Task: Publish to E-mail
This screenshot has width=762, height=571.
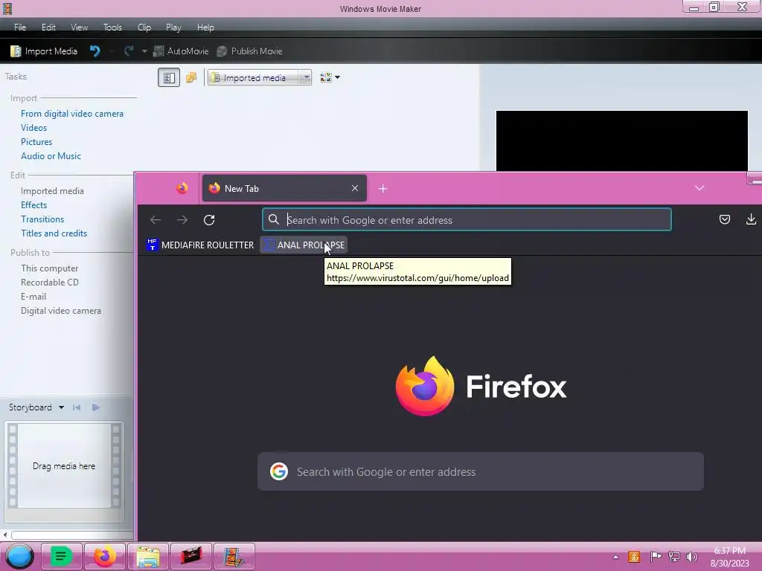Action: click(x=33, y=296)
